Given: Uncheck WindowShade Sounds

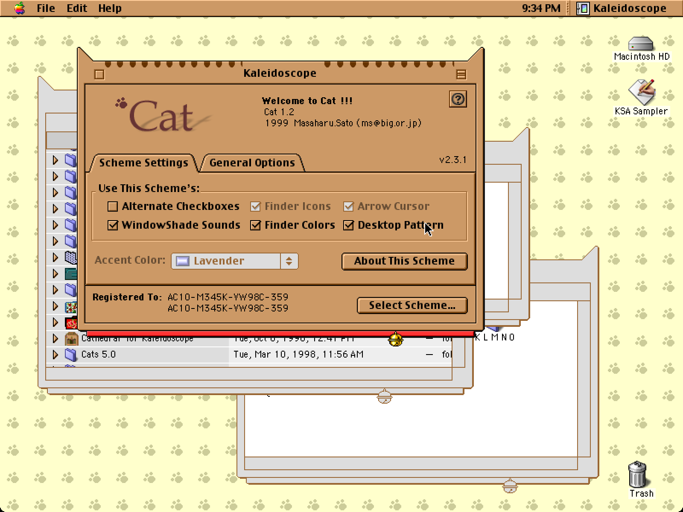Looking at the screenshot, I should click(x=113, y=225).
